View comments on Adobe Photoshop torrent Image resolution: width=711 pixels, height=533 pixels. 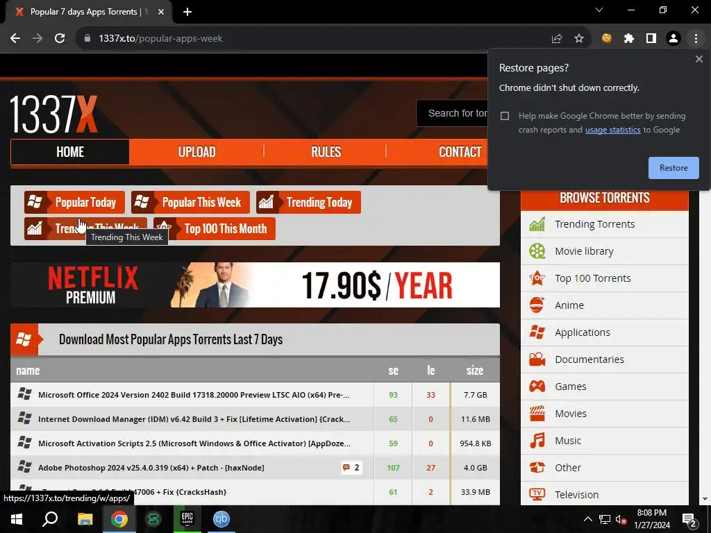(x=351, y=467)
